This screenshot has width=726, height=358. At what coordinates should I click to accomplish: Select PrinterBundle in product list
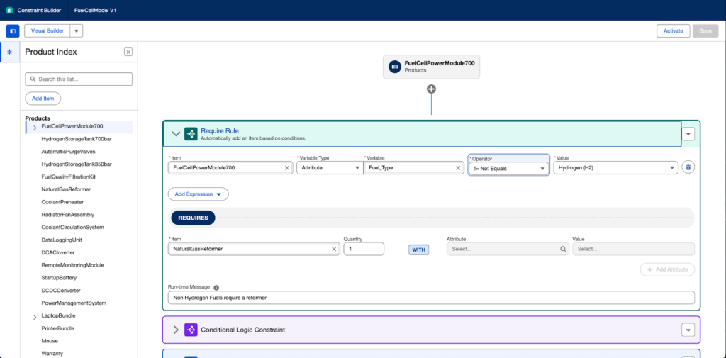[x=58, y=328]
